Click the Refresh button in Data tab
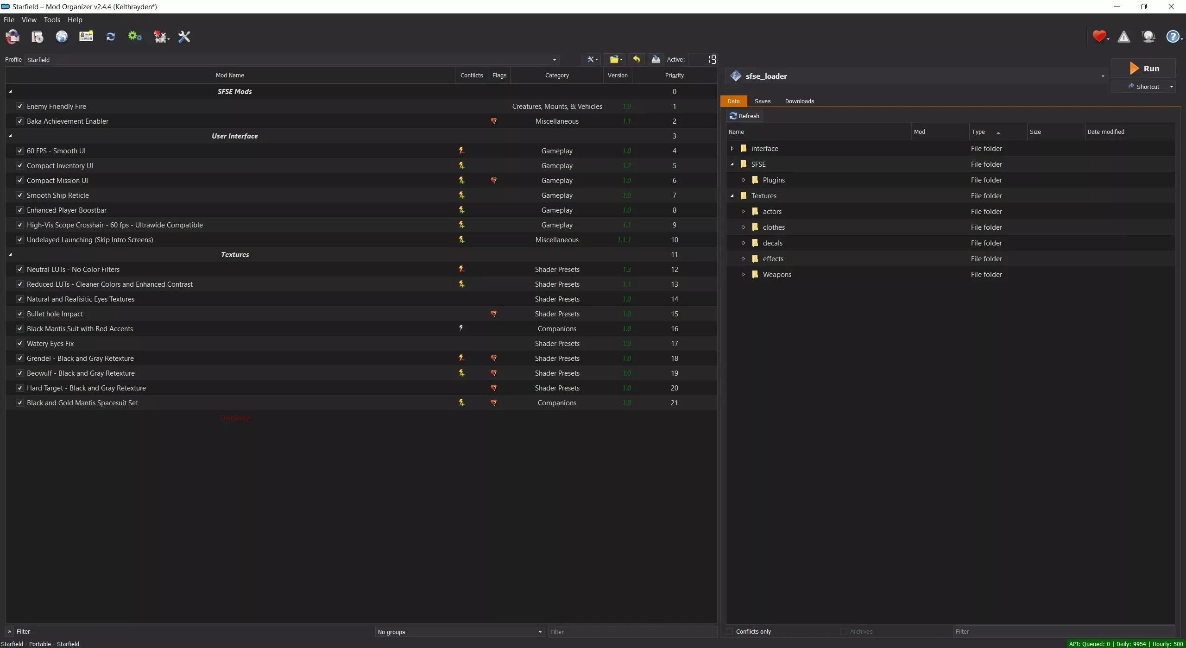 pyautogui.click(x=744, y=116)
